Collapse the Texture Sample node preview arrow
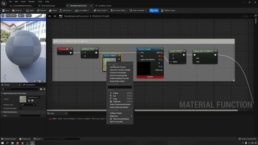Viewport: 258px width, 145px height. pyautogui.click(x=162, y=49)
